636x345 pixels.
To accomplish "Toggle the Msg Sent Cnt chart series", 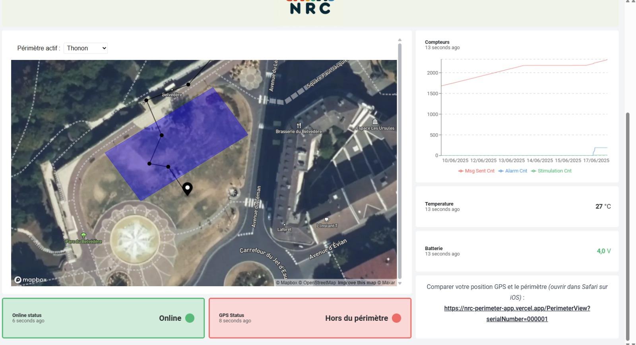I will (x=476, y=171).
